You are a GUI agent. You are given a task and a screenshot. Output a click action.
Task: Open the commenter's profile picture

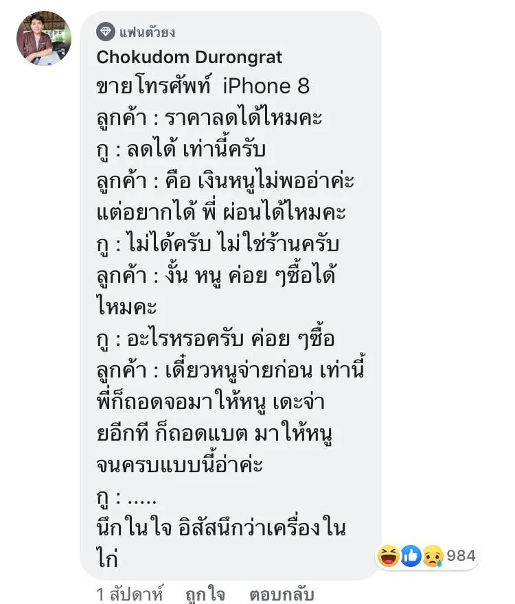click(x=43, y=38)
